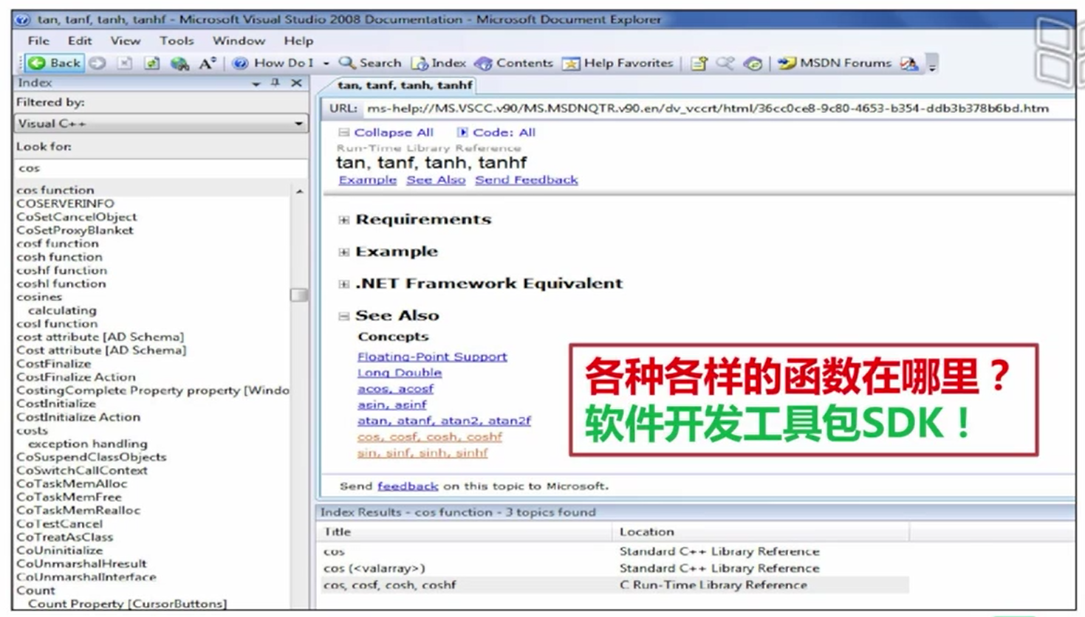The image size is (1085, 617).
Task: Jump to the Example link in header
Action: click(367, 180)
